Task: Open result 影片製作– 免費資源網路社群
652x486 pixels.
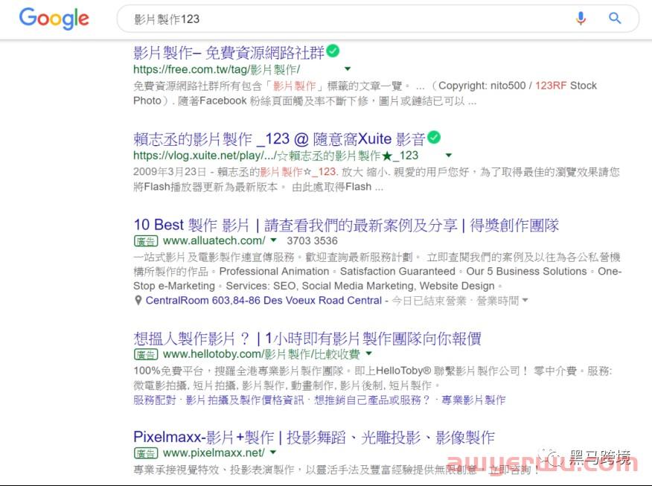Action: [x=228, y=53]
